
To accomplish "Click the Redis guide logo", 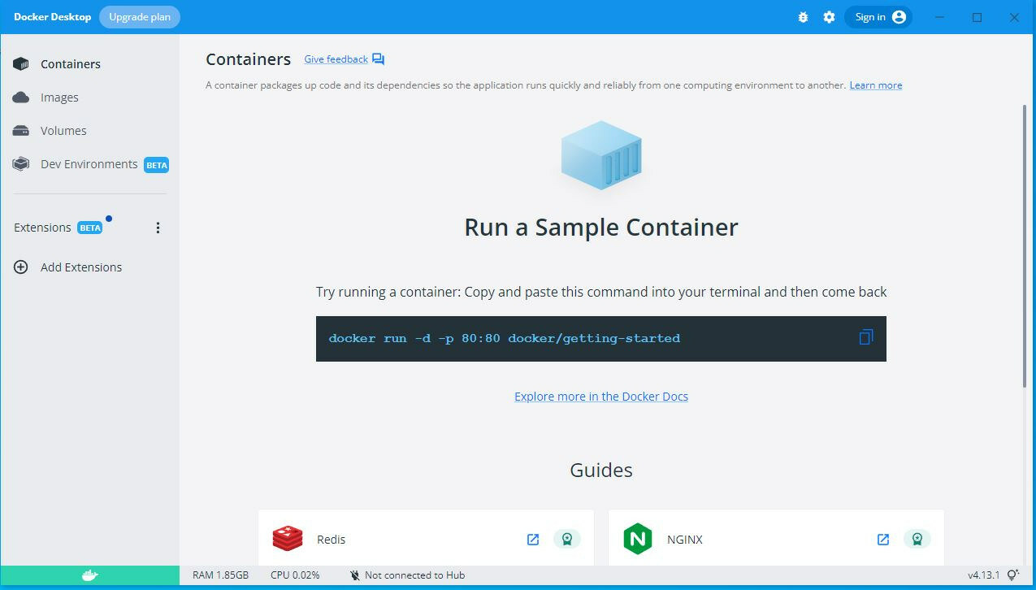I will (x=288, y=539).
